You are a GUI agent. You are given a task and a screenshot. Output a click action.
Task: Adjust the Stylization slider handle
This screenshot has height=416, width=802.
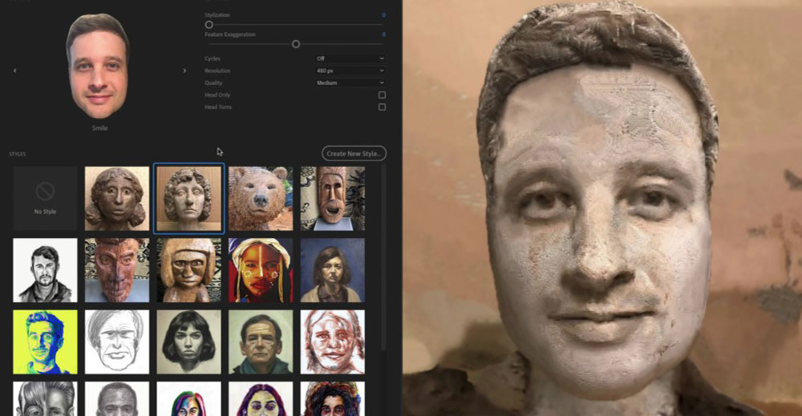209,25
